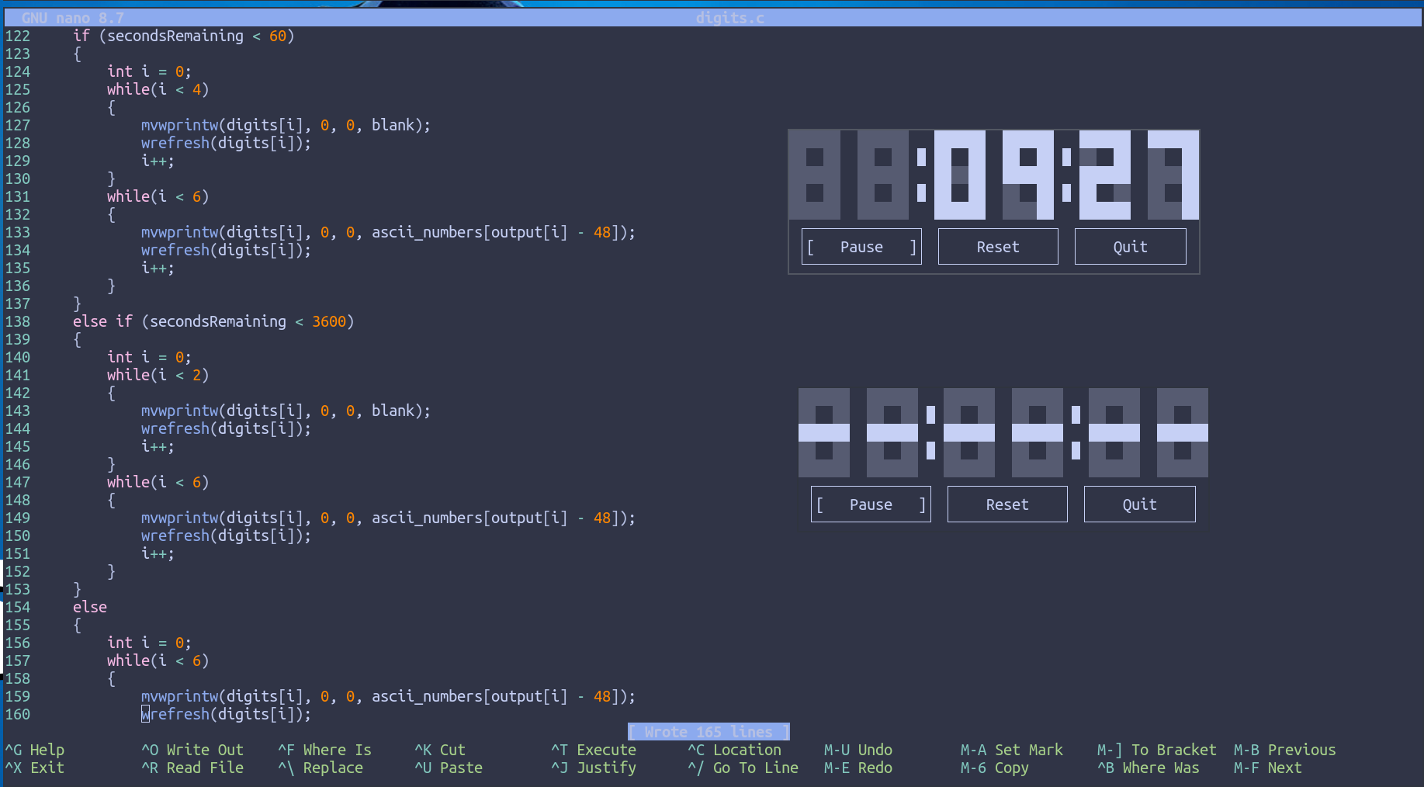Select ^O Write Out in nano's shortcut bar
This screenshot has height=787, width=1424.
pos(192,750)
